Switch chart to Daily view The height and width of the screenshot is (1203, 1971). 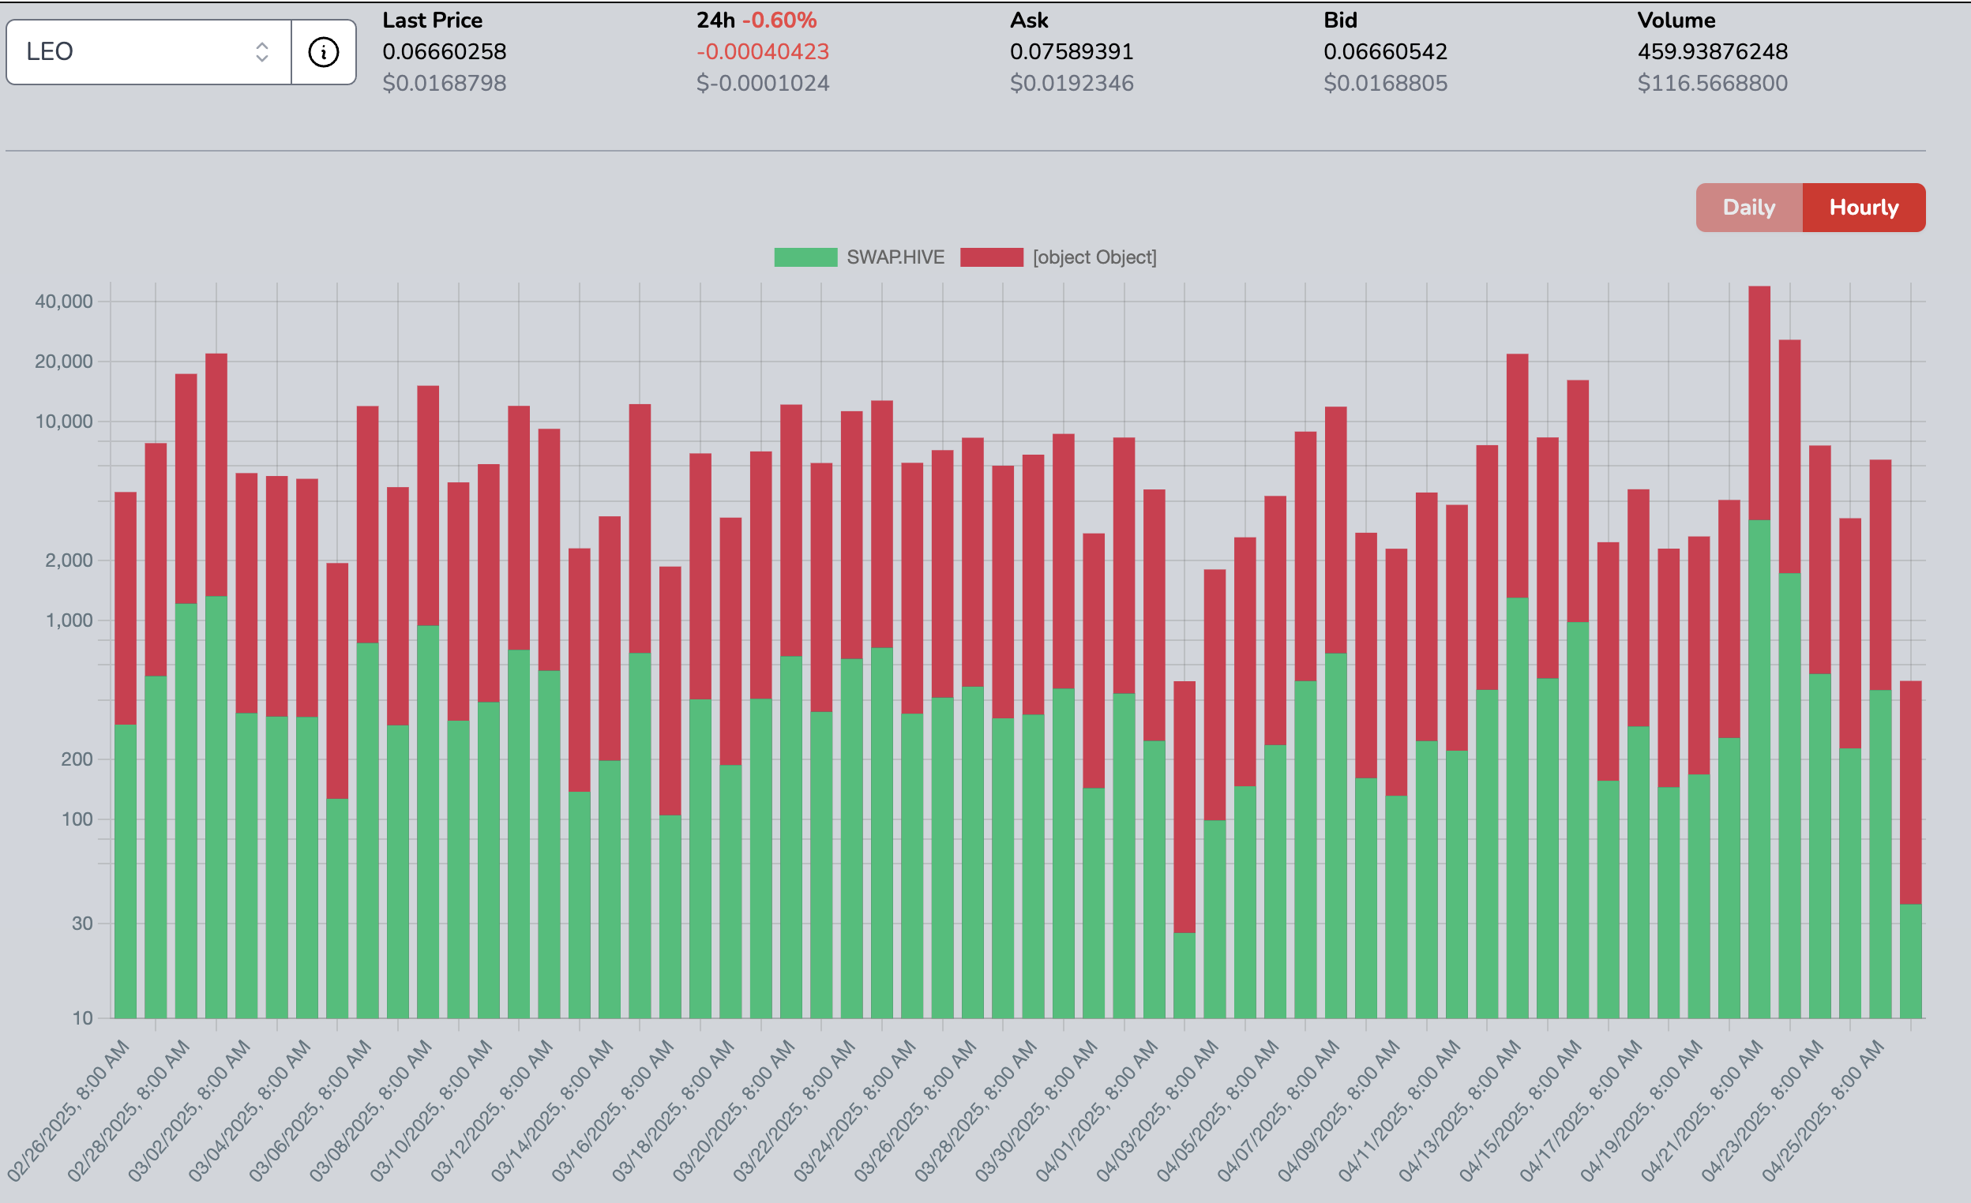coord(1748,207)
